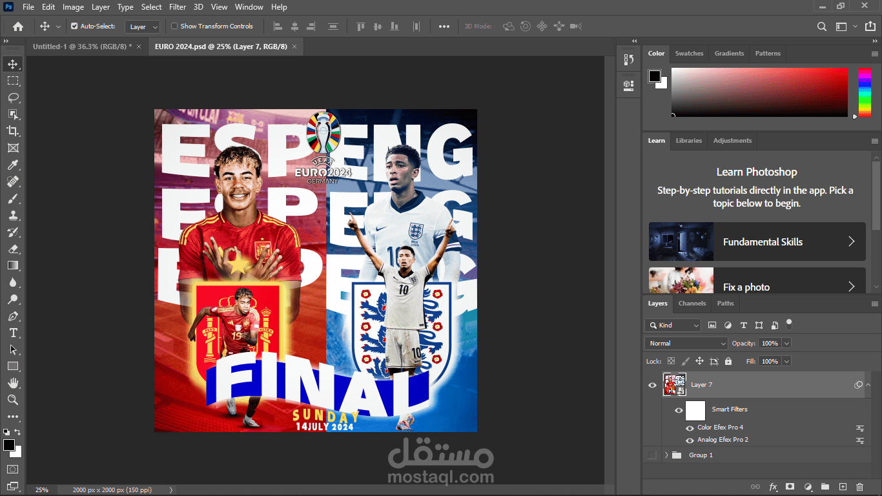The height and width of the screenshot is (496, 882).
Task: Select the Path Selection tool
Action: pyautogui.click(x=13, y=349)
